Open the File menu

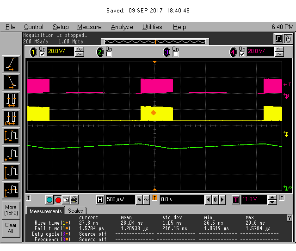coord(10,27)
